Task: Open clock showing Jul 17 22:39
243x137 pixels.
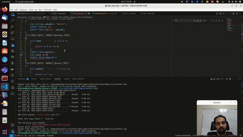Action: tap(126, 2)
